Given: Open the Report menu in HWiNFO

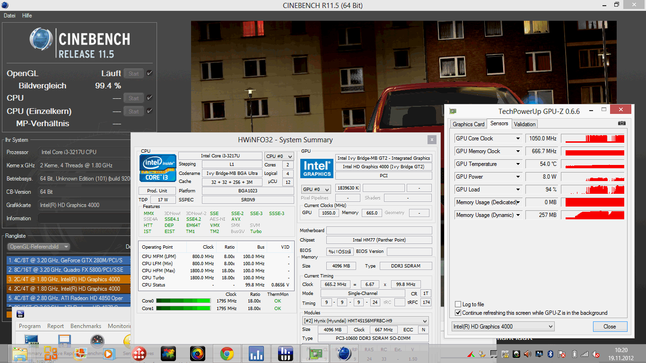Looking at the screenshot, I should point(55,326).
